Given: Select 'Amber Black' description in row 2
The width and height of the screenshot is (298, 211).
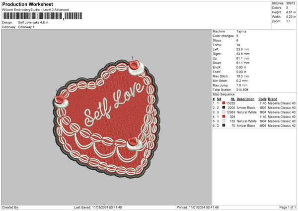Looking at the screenshot, I should pyautogui.click(x=246, y=108).
